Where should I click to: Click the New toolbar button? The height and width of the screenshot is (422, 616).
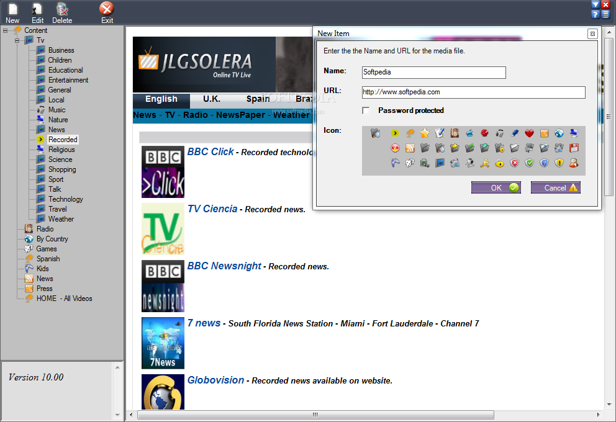pos(12,14)
